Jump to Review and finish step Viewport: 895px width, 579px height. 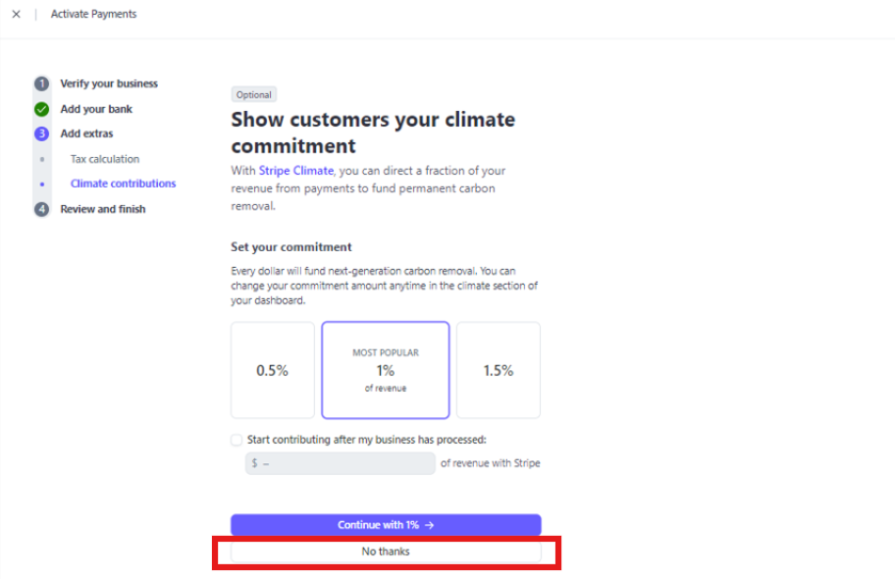[103, 209]
